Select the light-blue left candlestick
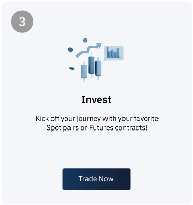The image size is (193, 205). pyautogui.click(x=84, y=71)
